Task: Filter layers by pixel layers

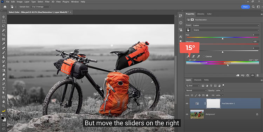Action: [203, 86]
